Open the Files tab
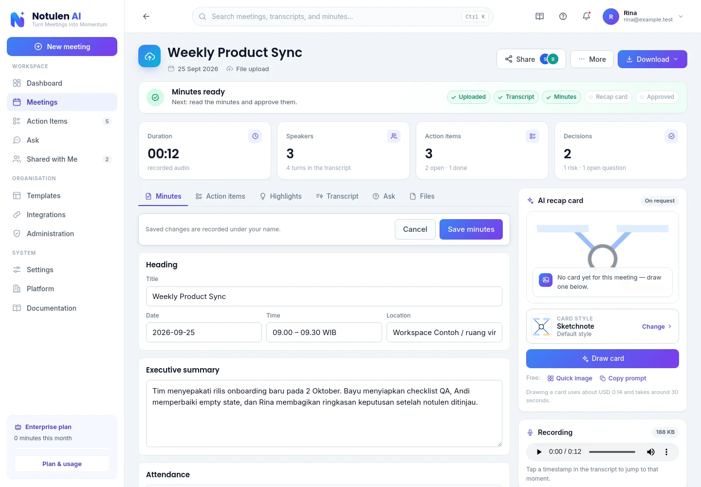The height and width of the screenshot is (487, 701). [422, 196]
